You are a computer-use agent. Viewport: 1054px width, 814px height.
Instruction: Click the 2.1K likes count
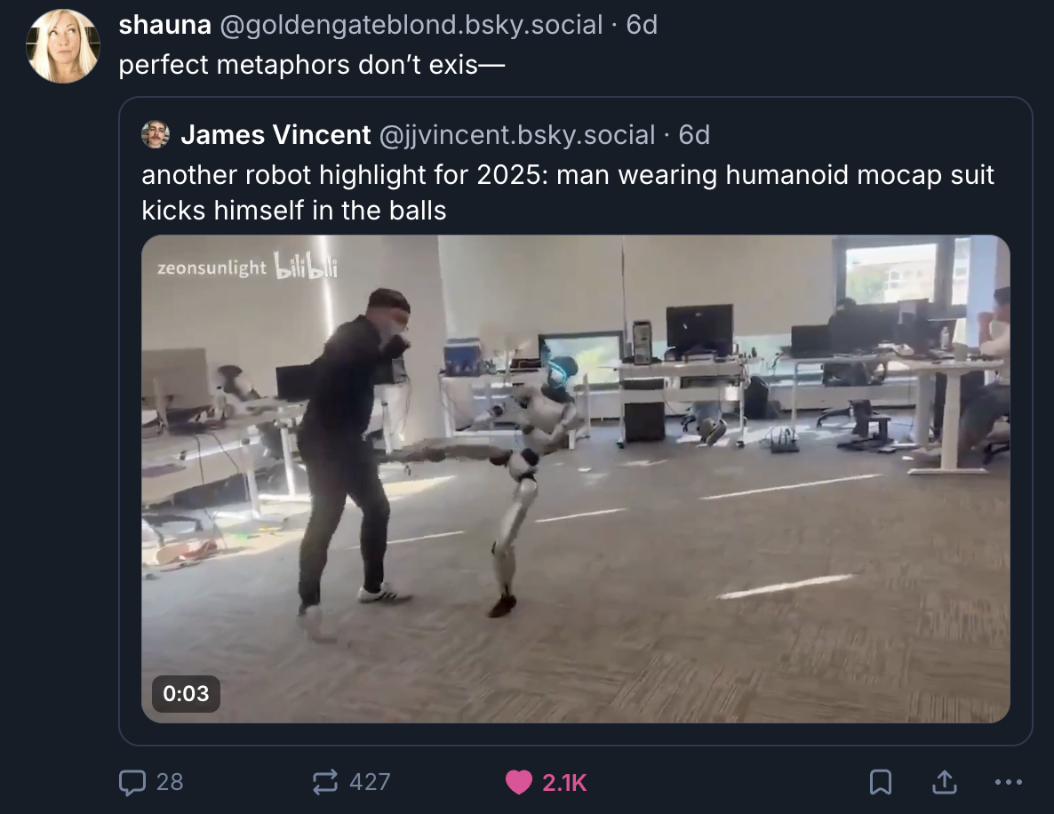click(564, 782)
